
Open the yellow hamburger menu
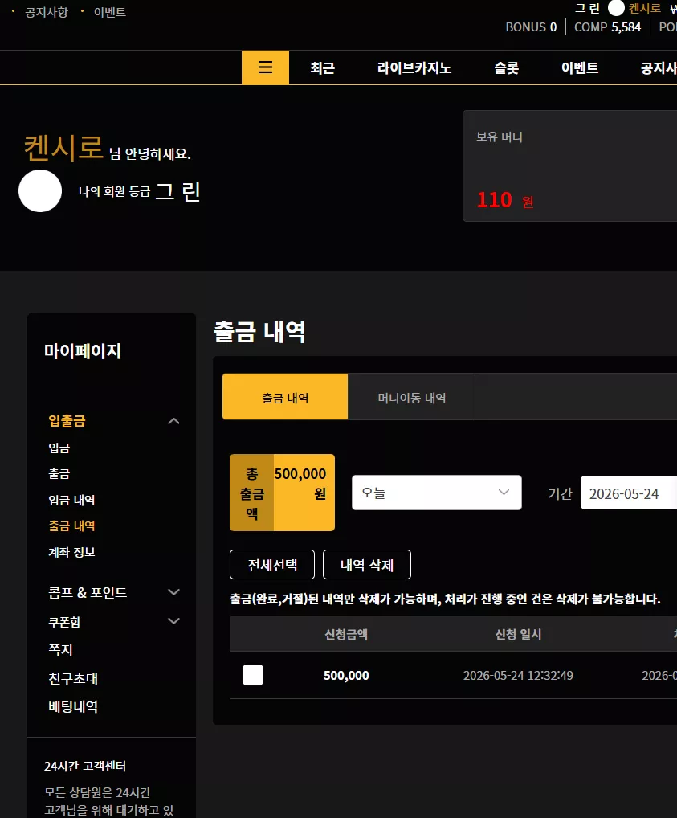(x=265, y=67)
